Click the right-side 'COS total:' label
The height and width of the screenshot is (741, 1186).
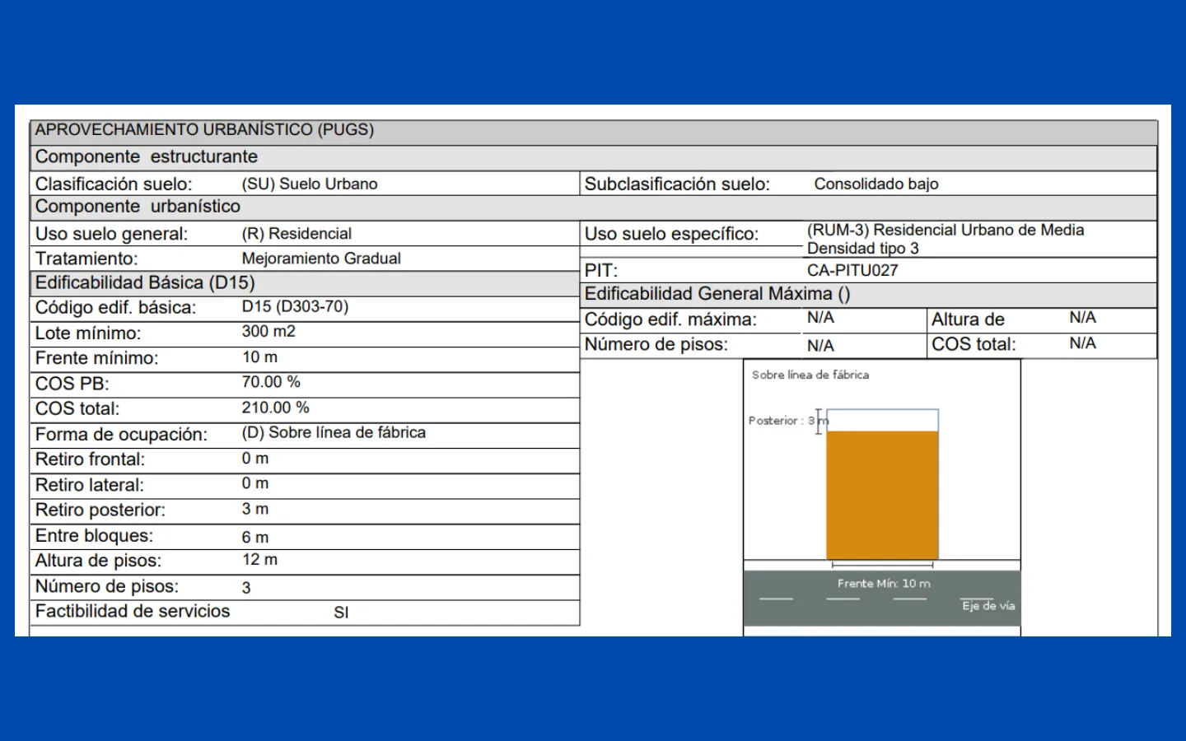click(974, 345)
